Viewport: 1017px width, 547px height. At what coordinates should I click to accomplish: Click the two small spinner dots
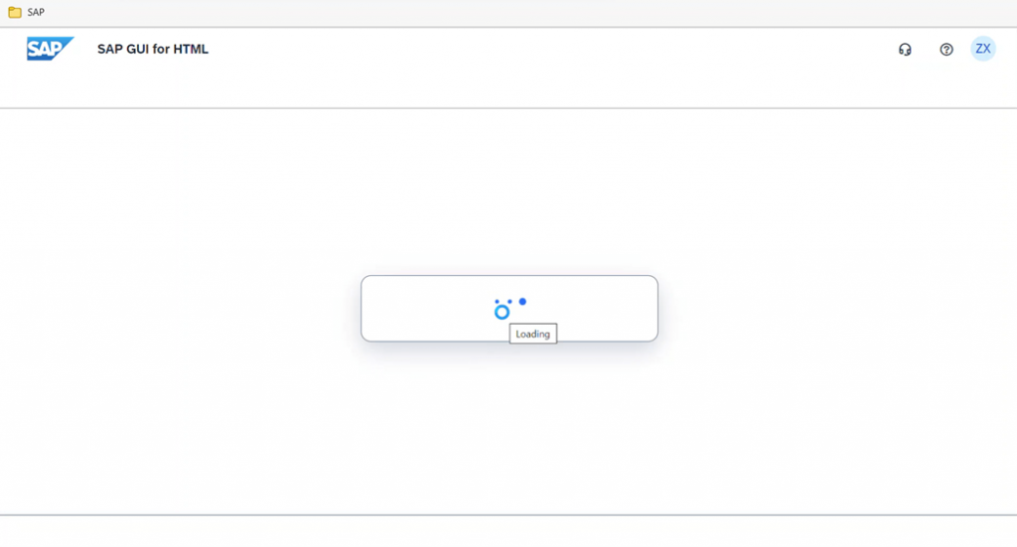click(x=503, y=302)
